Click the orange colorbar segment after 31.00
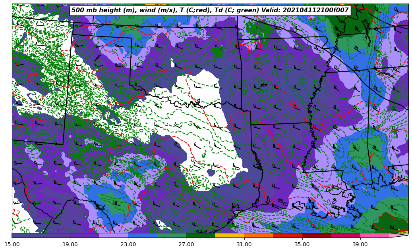 click(258, 235)
